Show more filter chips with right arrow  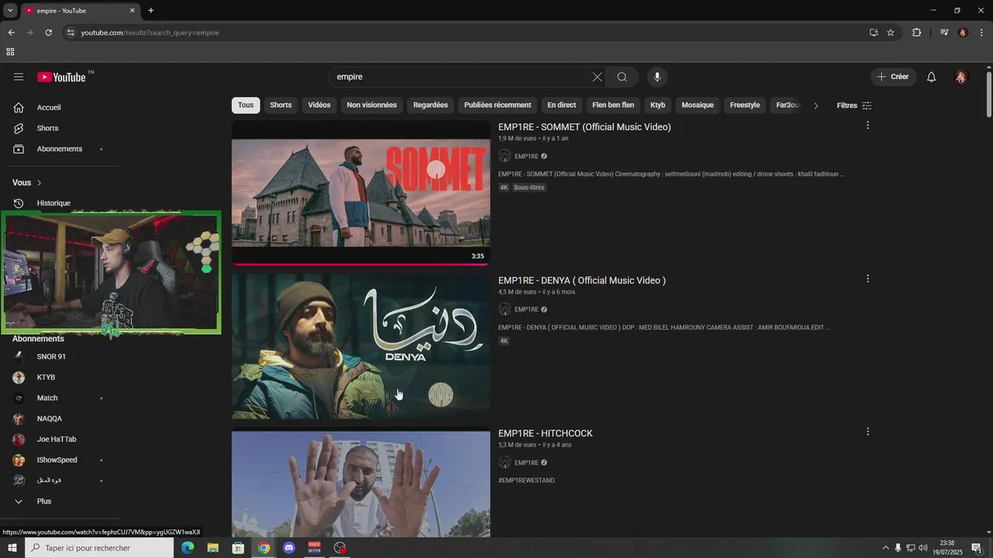coord(815,105)
